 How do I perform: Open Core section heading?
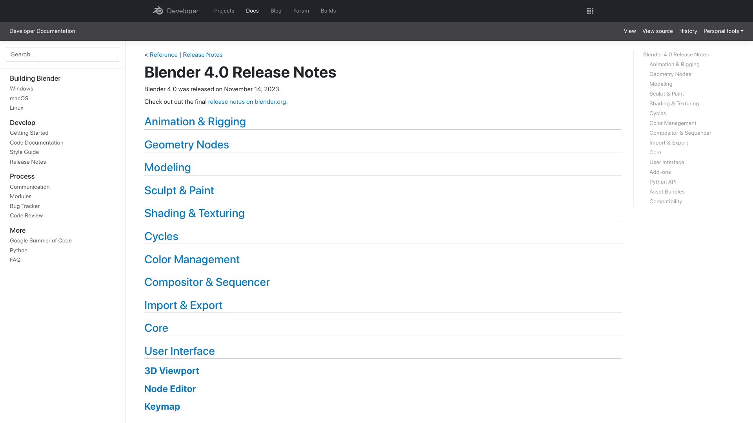click(x=156, y=328)
